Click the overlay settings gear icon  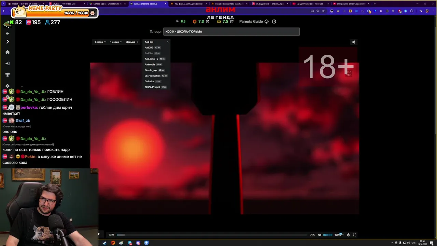coord(8,86)
